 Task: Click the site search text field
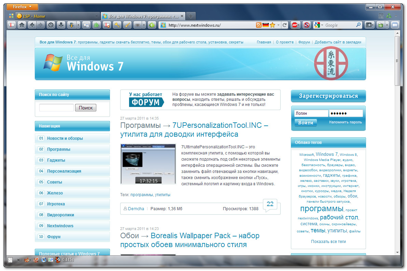[x=56, y=108]
